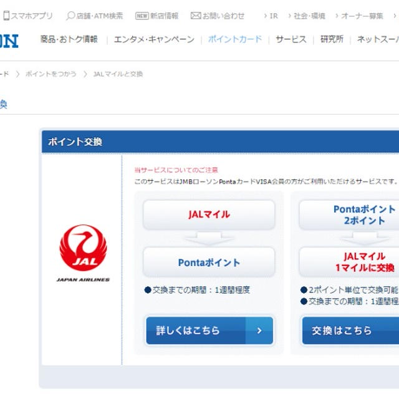Click the JAL Japan Airlines crane logo
Image resolution: width=399 pixels, height=399 pixels.
(x=83, y=253)
